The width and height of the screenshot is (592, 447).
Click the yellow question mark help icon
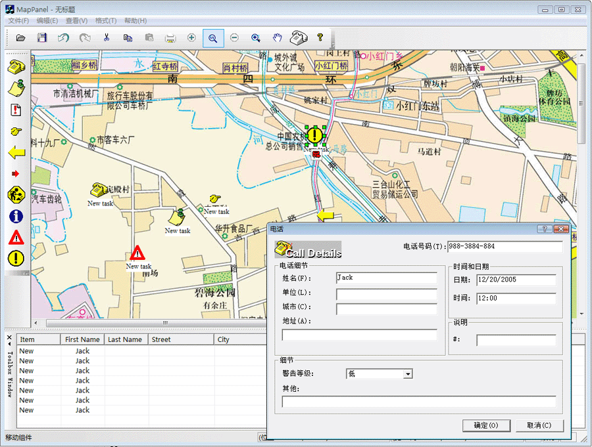(x=320, y=38)
